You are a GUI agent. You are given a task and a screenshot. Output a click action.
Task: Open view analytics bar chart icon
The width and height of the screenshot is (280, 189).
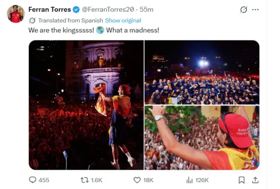(x=190, y=180)
